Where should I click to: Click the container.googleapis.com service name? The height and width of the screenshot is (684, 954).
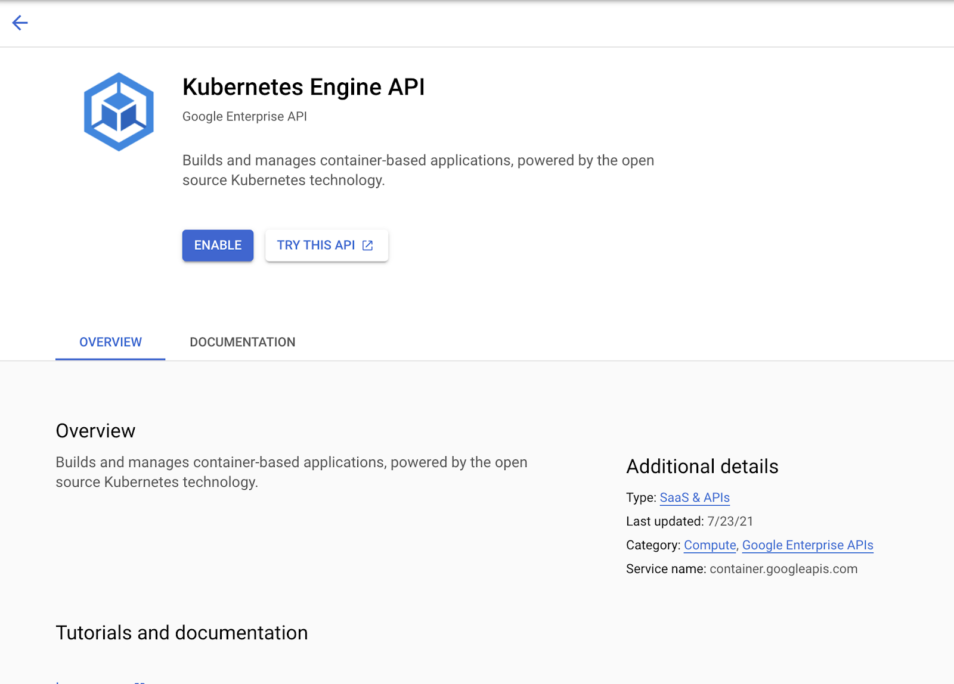(783, 569)
